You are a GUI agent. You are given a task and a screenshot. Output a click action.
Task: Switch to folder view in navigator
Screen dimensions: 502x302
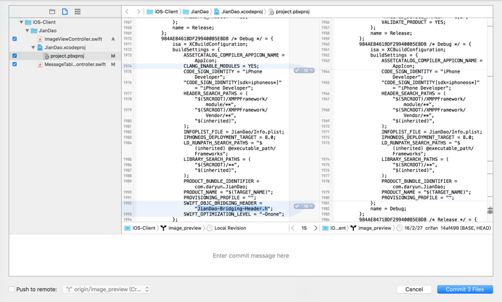pos(52,11)
